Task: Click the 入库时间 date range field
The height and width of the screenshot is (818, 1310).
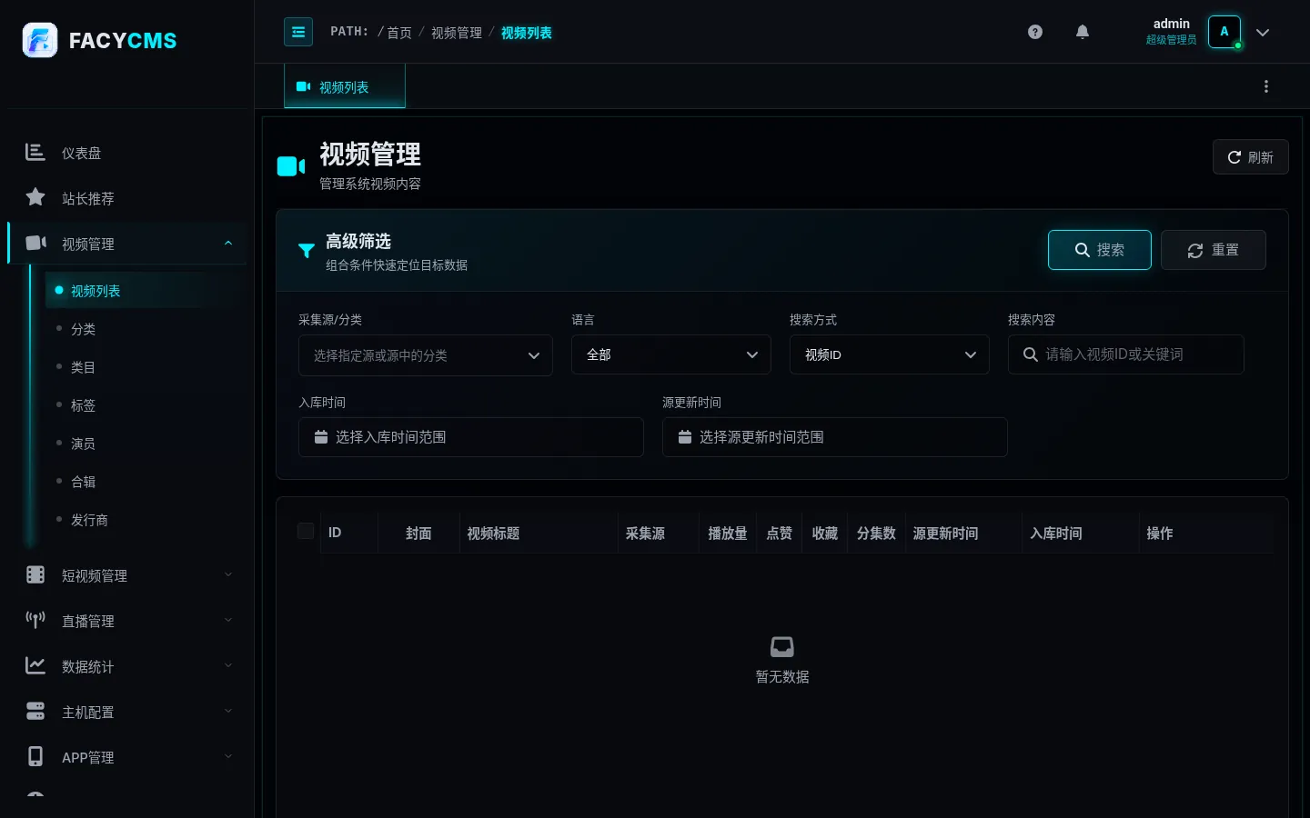Action: click(x=471, y=437)
